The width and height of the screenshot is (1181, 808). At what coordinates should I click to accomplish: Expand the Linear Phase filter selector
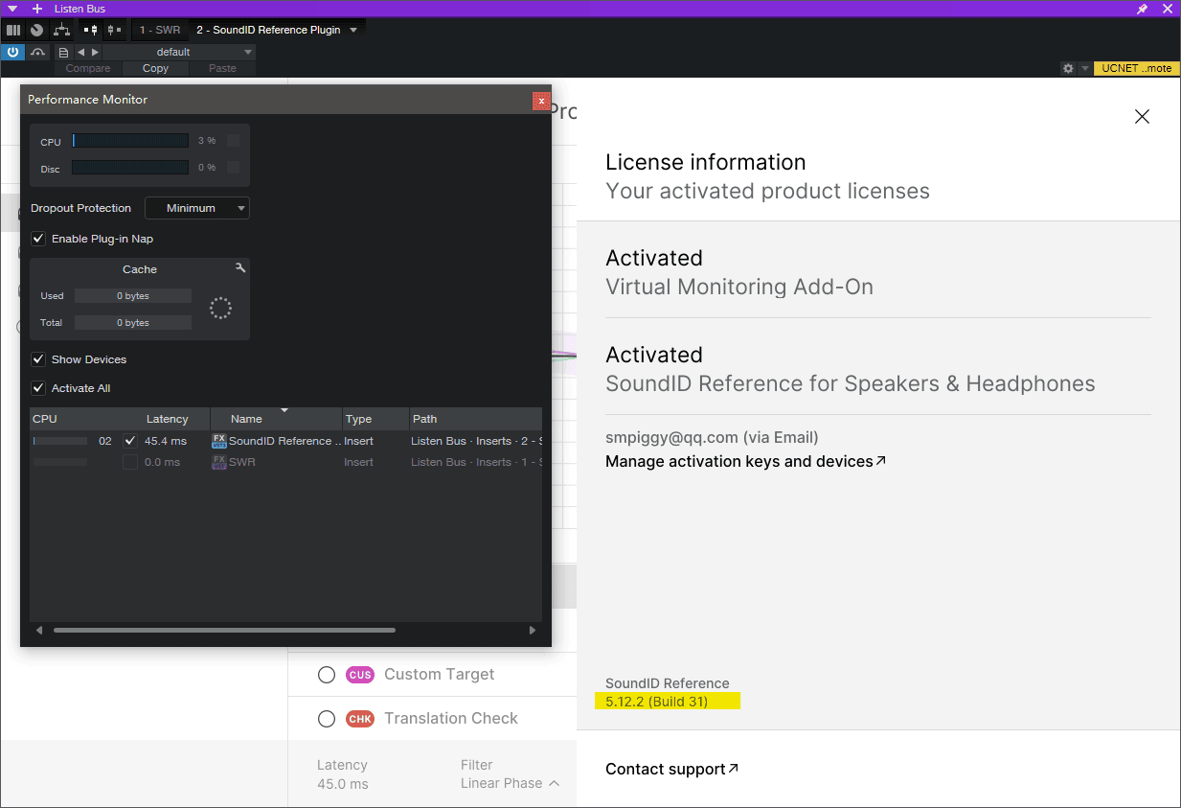click(x=510, y=783)
